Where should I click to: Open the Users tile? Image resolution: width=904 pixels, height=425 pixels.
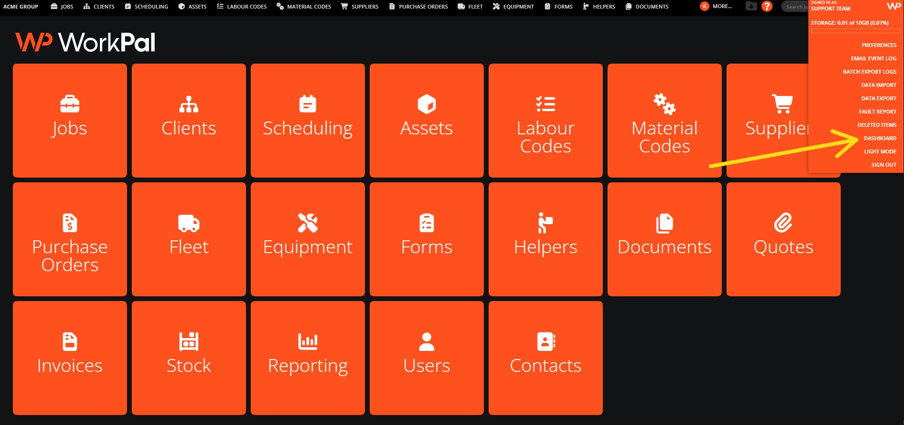tap(427, 358)
